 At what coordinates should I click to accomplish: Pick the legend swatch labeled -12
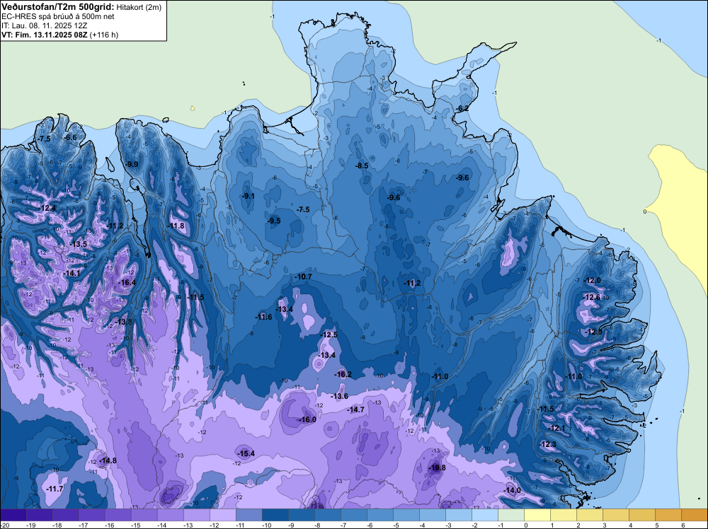point(222,515)
